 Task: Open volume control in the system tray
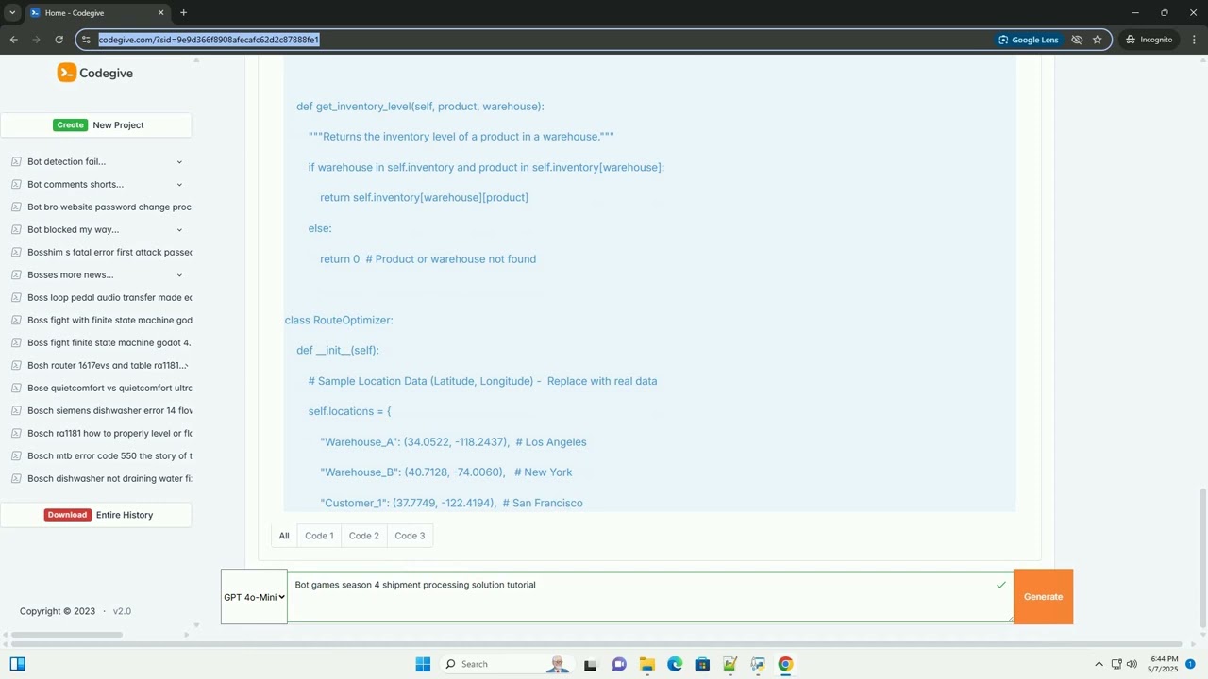point(1132,664)
